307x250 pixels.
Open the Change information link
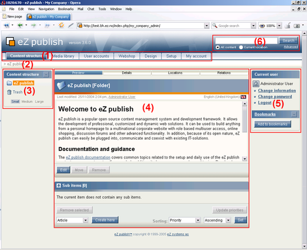(277, 90)
